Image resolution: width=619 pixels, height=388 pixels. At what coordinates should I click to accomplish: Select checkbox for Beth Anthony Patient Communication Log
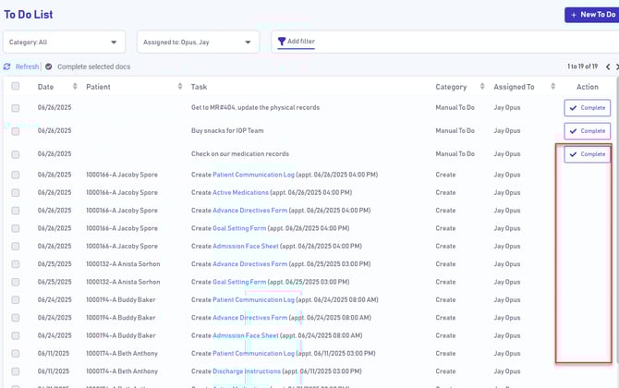click(16, 354)
